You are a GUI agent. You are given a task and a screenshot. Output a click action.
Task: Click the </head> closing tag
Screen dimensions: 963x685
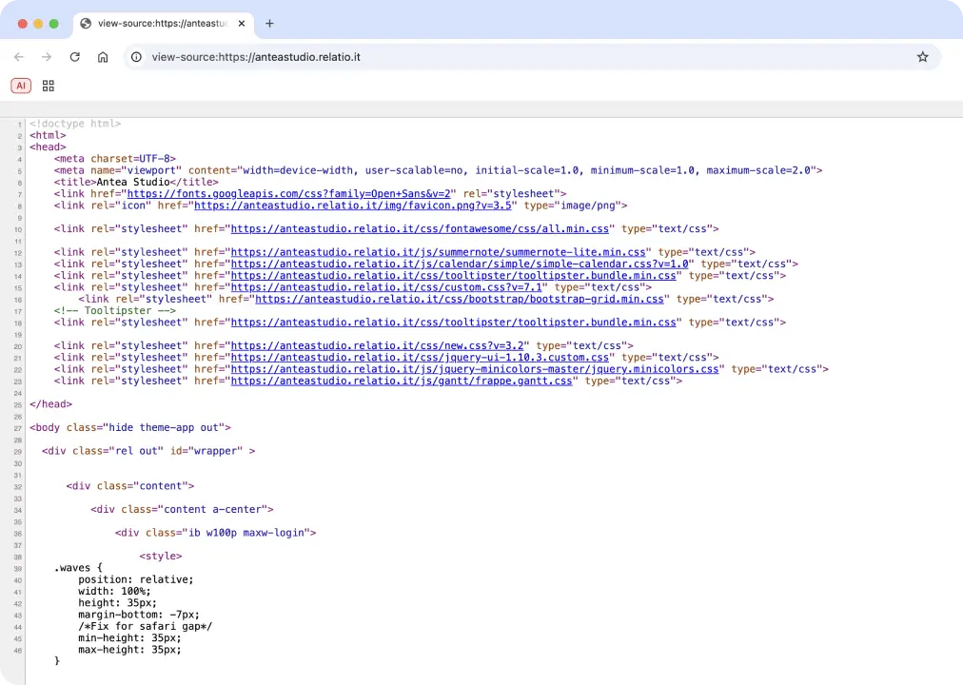click(x=51, y=404)
